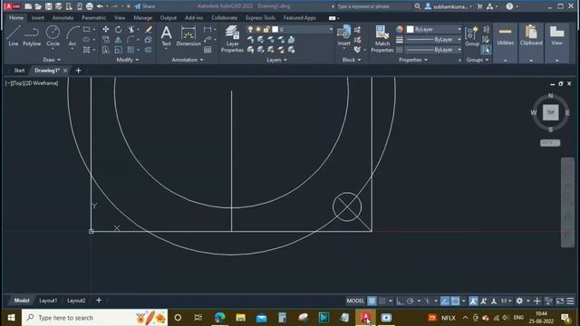The width and height of the screenshot is (580, 326).
Task: Select the Hatch tool in Draw panel
Action: coord(87,50)
